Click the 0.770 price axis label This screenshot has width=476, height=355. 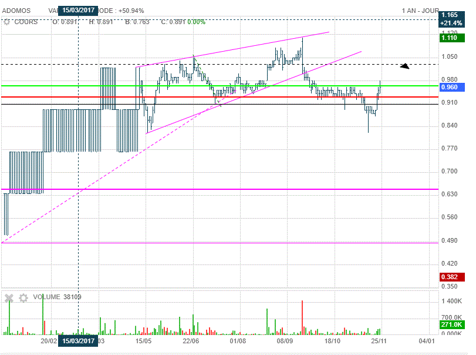[449, 148]
